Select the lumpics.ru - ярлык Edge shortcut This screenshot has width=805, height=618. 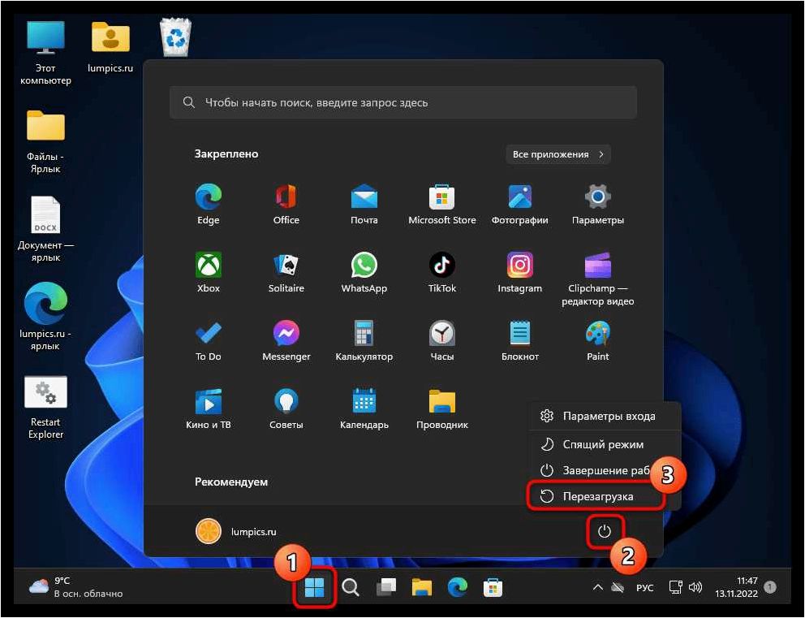tap(45, 317)
